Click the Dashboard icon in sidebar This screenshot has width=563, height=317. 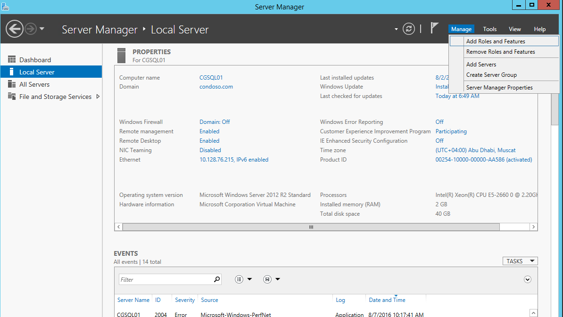click(12, 60)
